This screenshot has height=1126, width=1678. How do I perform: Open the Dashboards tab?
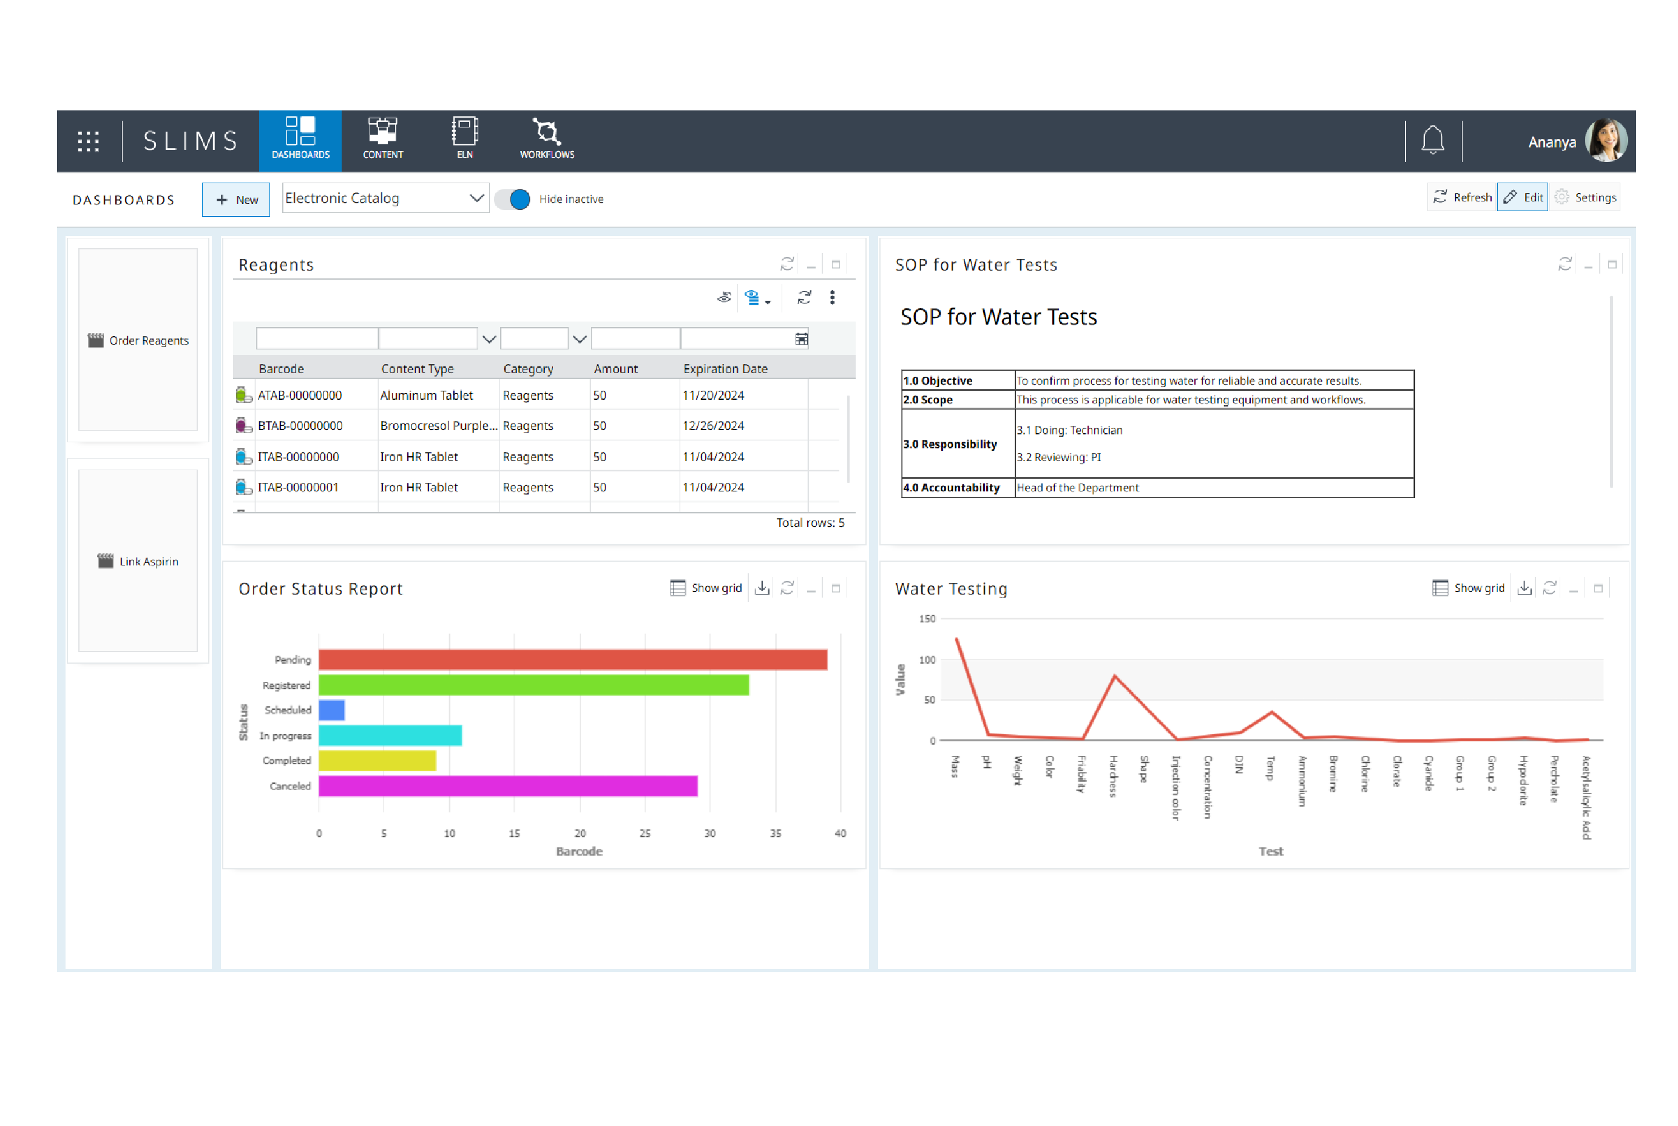pos(300,140)
